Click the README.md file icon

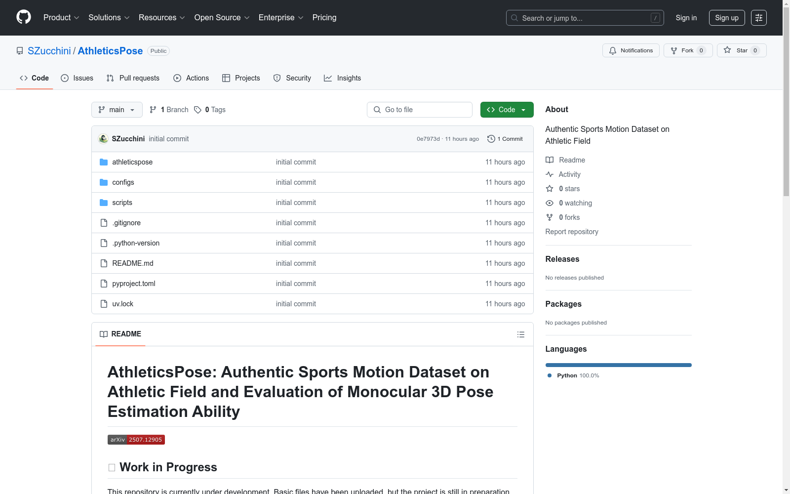[x=104, y=263]
